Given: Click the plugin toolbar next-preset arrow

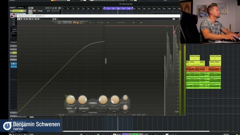Looking at the screenshot, I should pyautogui.click(x=55, y=19).
